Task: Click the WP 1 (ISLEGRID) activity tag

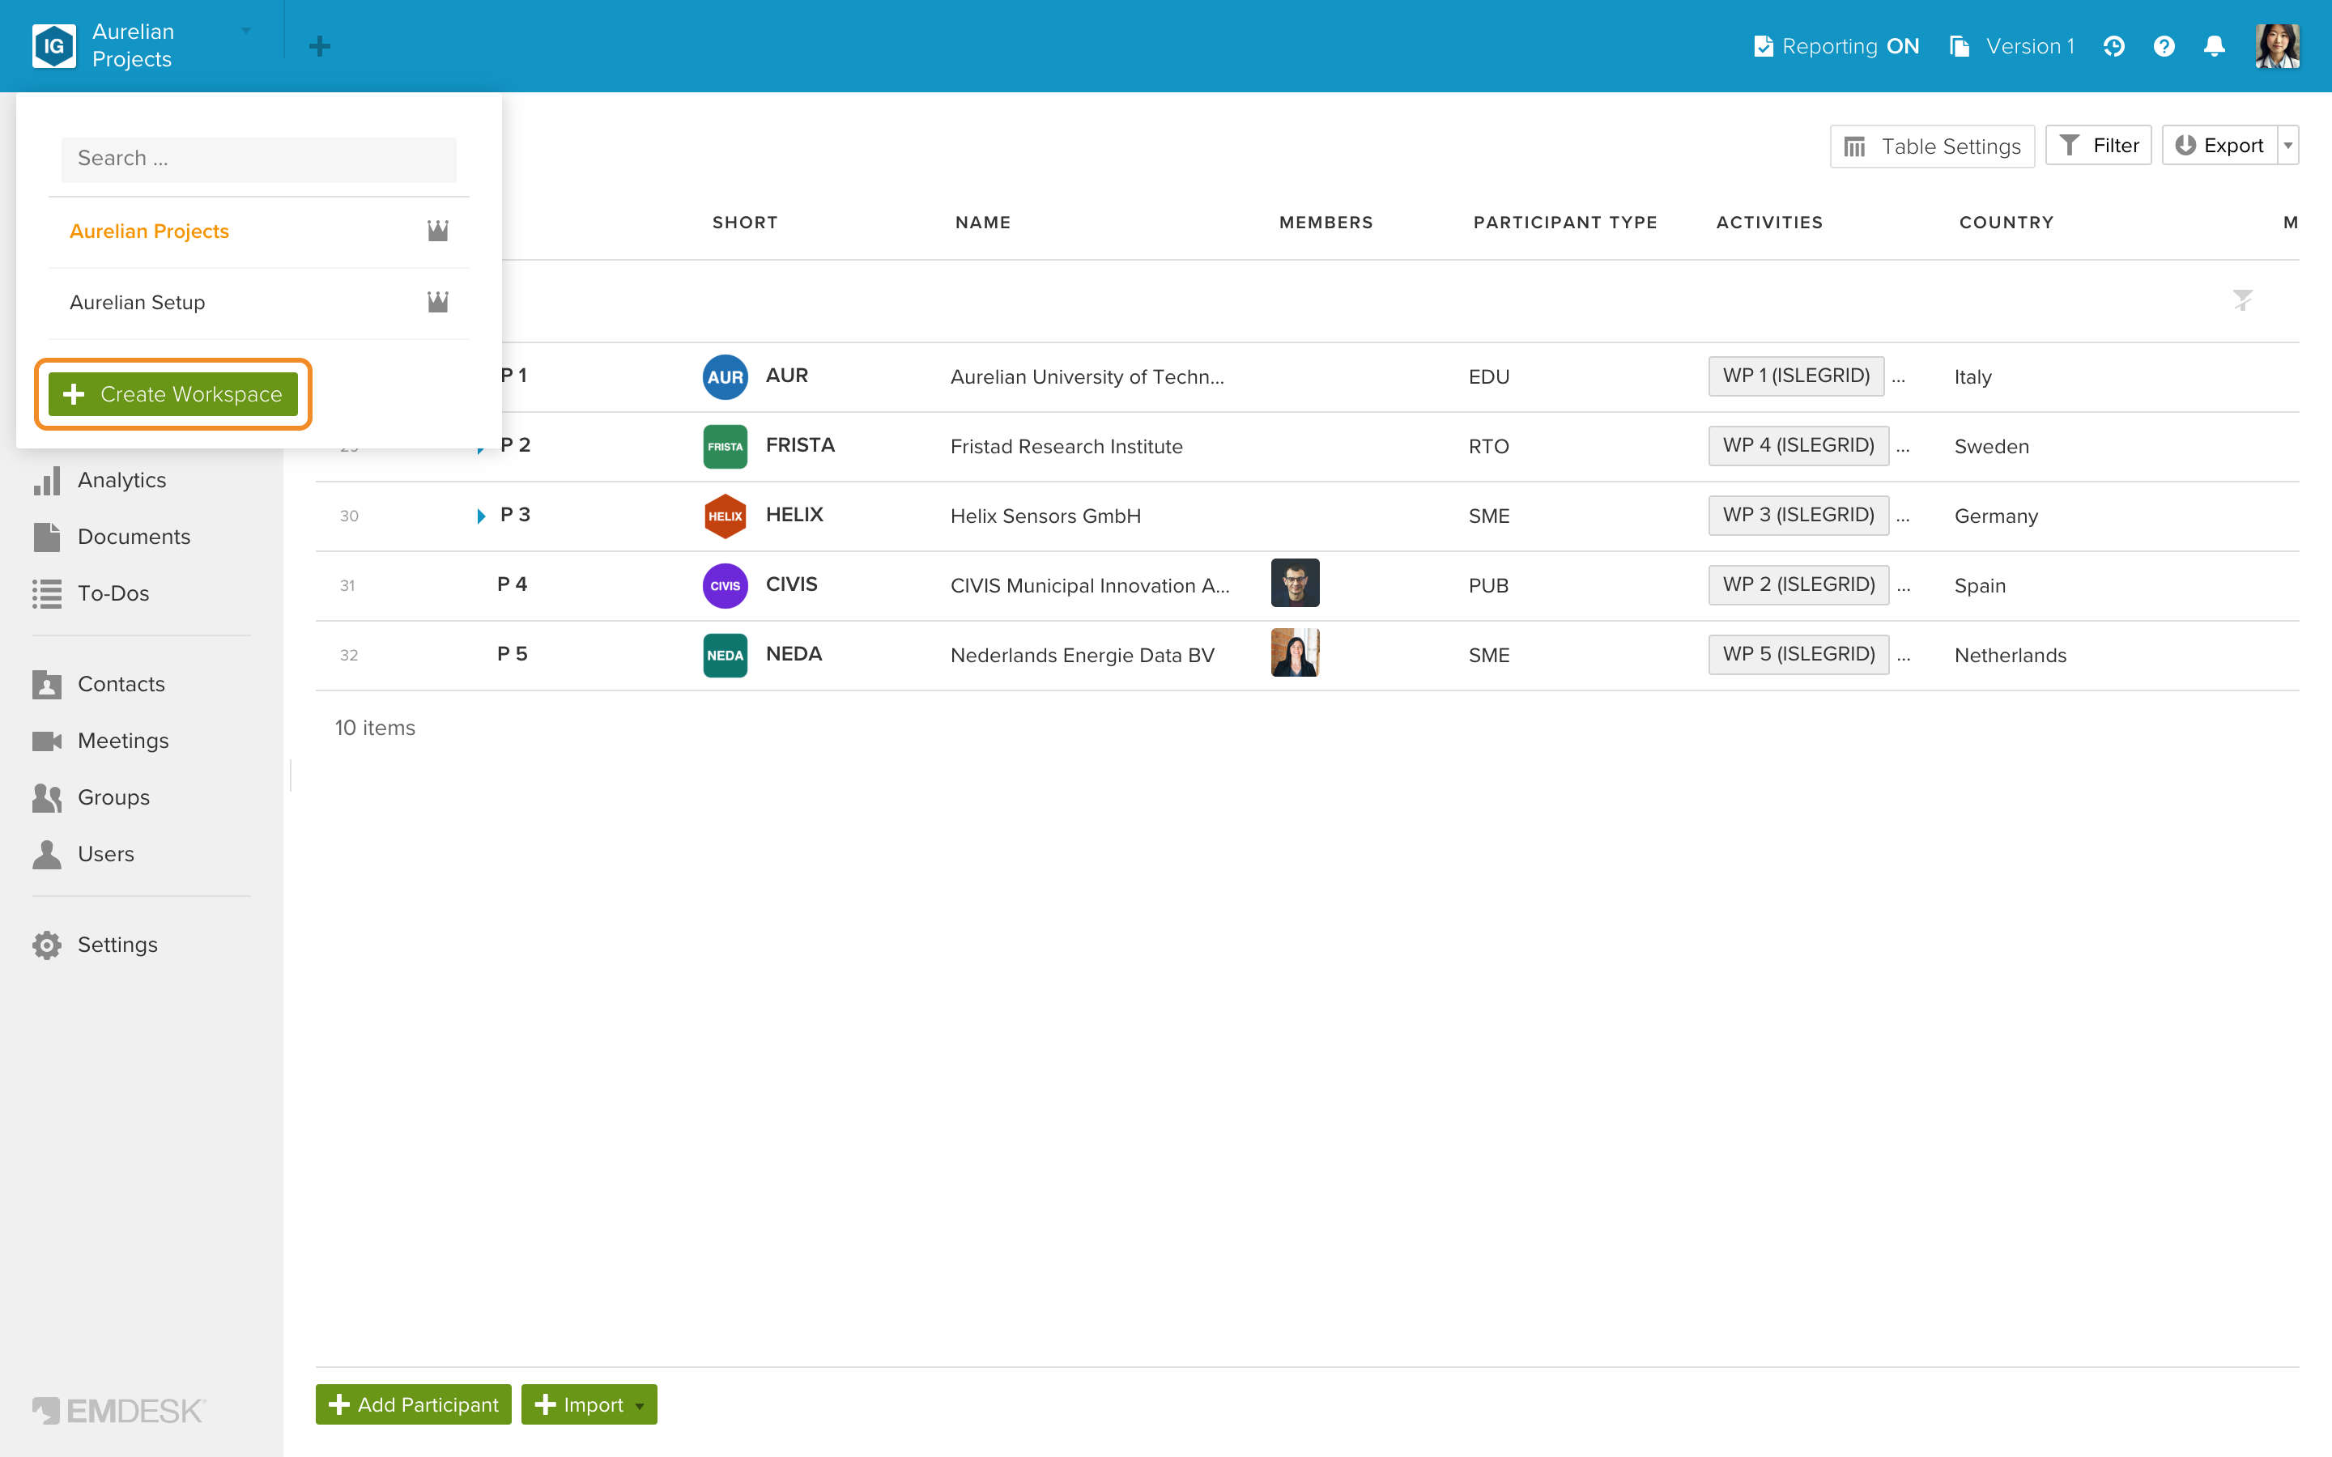Action: [1796, 376]
